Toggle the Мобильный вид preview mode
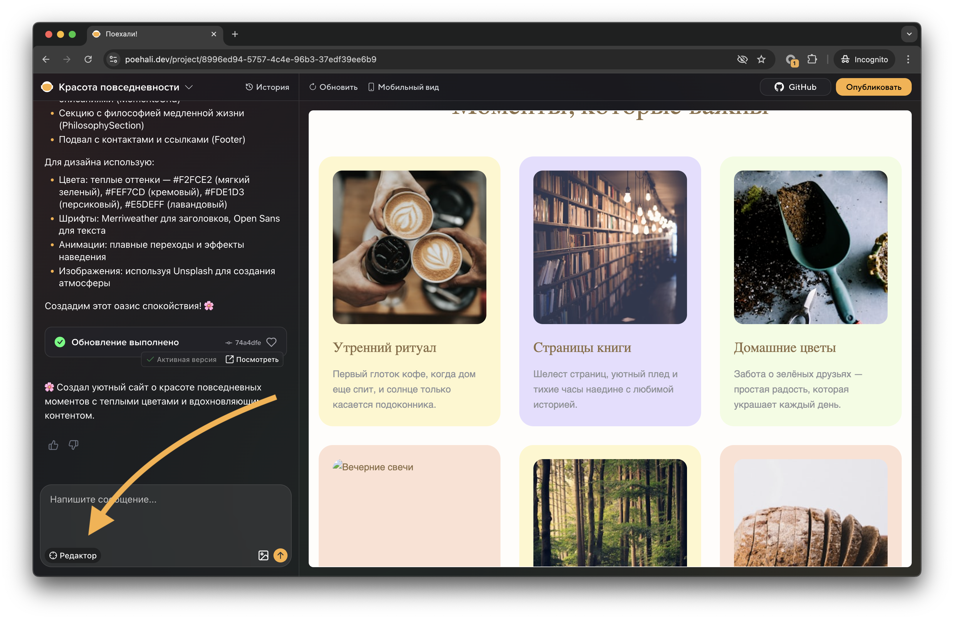954x620 pixels. coord(403,87)
